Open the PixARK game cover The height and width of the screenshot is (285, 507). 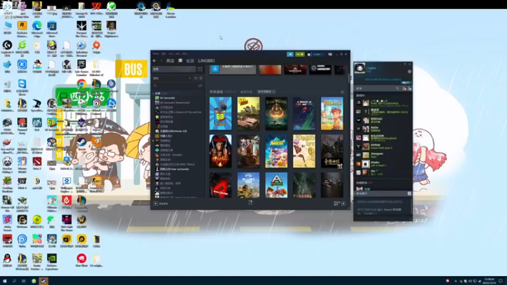276,185
